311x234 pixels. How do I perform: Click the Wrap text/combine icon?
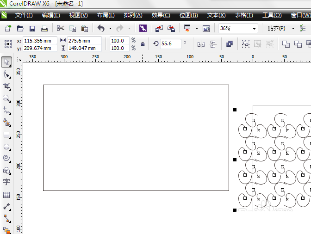[x=230, y=44]
